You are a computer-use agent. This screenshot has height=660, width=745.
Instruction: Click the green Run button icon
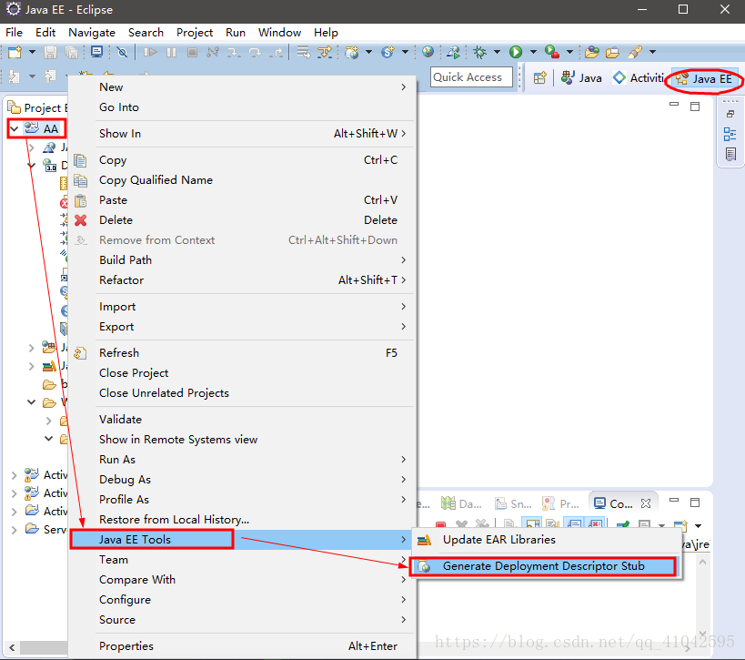[516, 52]
